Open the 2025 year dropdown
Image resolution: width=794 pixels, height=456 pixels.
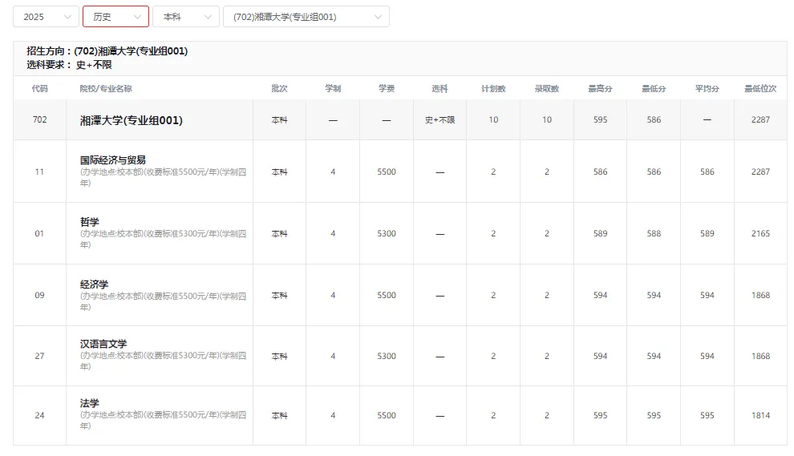[x=46, y=17]
